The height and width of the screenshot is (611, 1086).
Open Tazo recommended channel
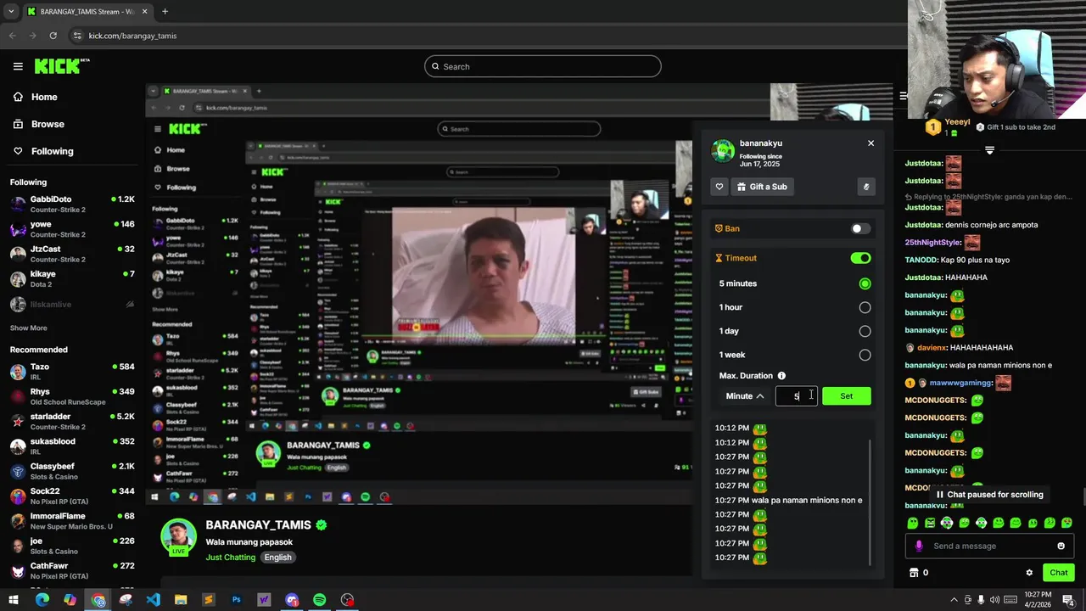click(x=72, y=371)
